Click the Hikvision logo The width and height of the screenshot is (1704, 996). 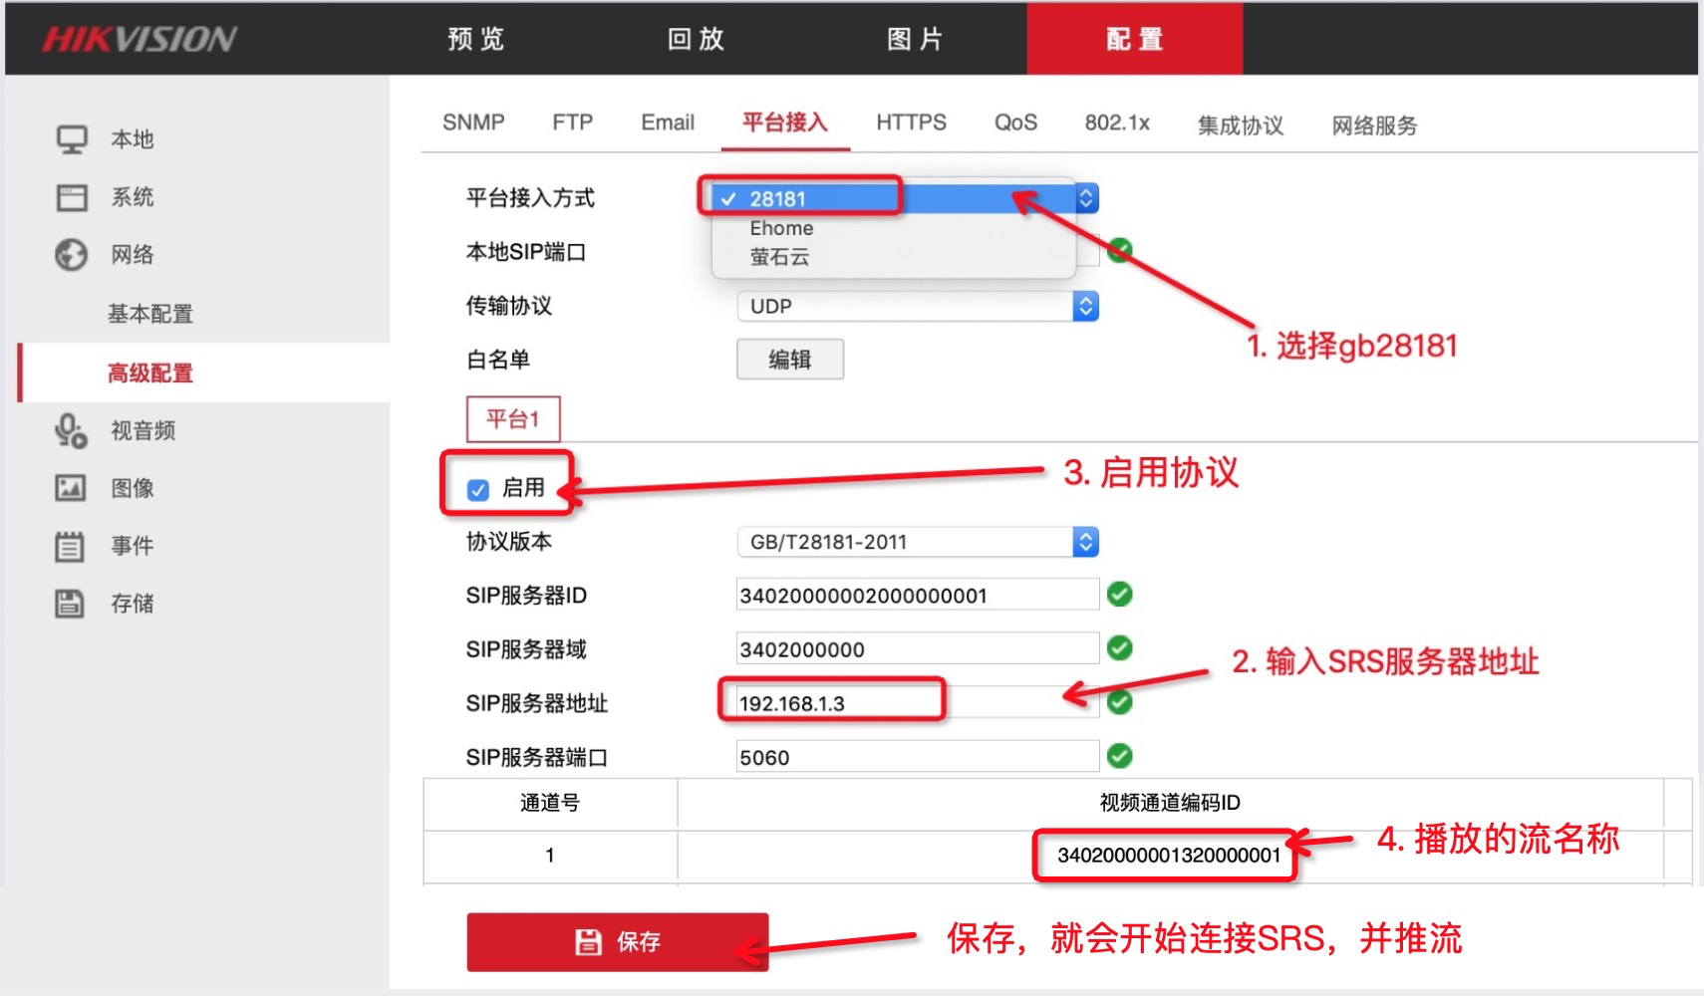(x=140, y=39)
